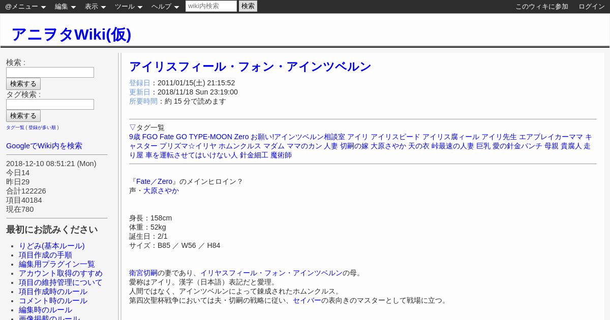
Task: Open コメント時のルール link
Action: [x=53, y=301]
